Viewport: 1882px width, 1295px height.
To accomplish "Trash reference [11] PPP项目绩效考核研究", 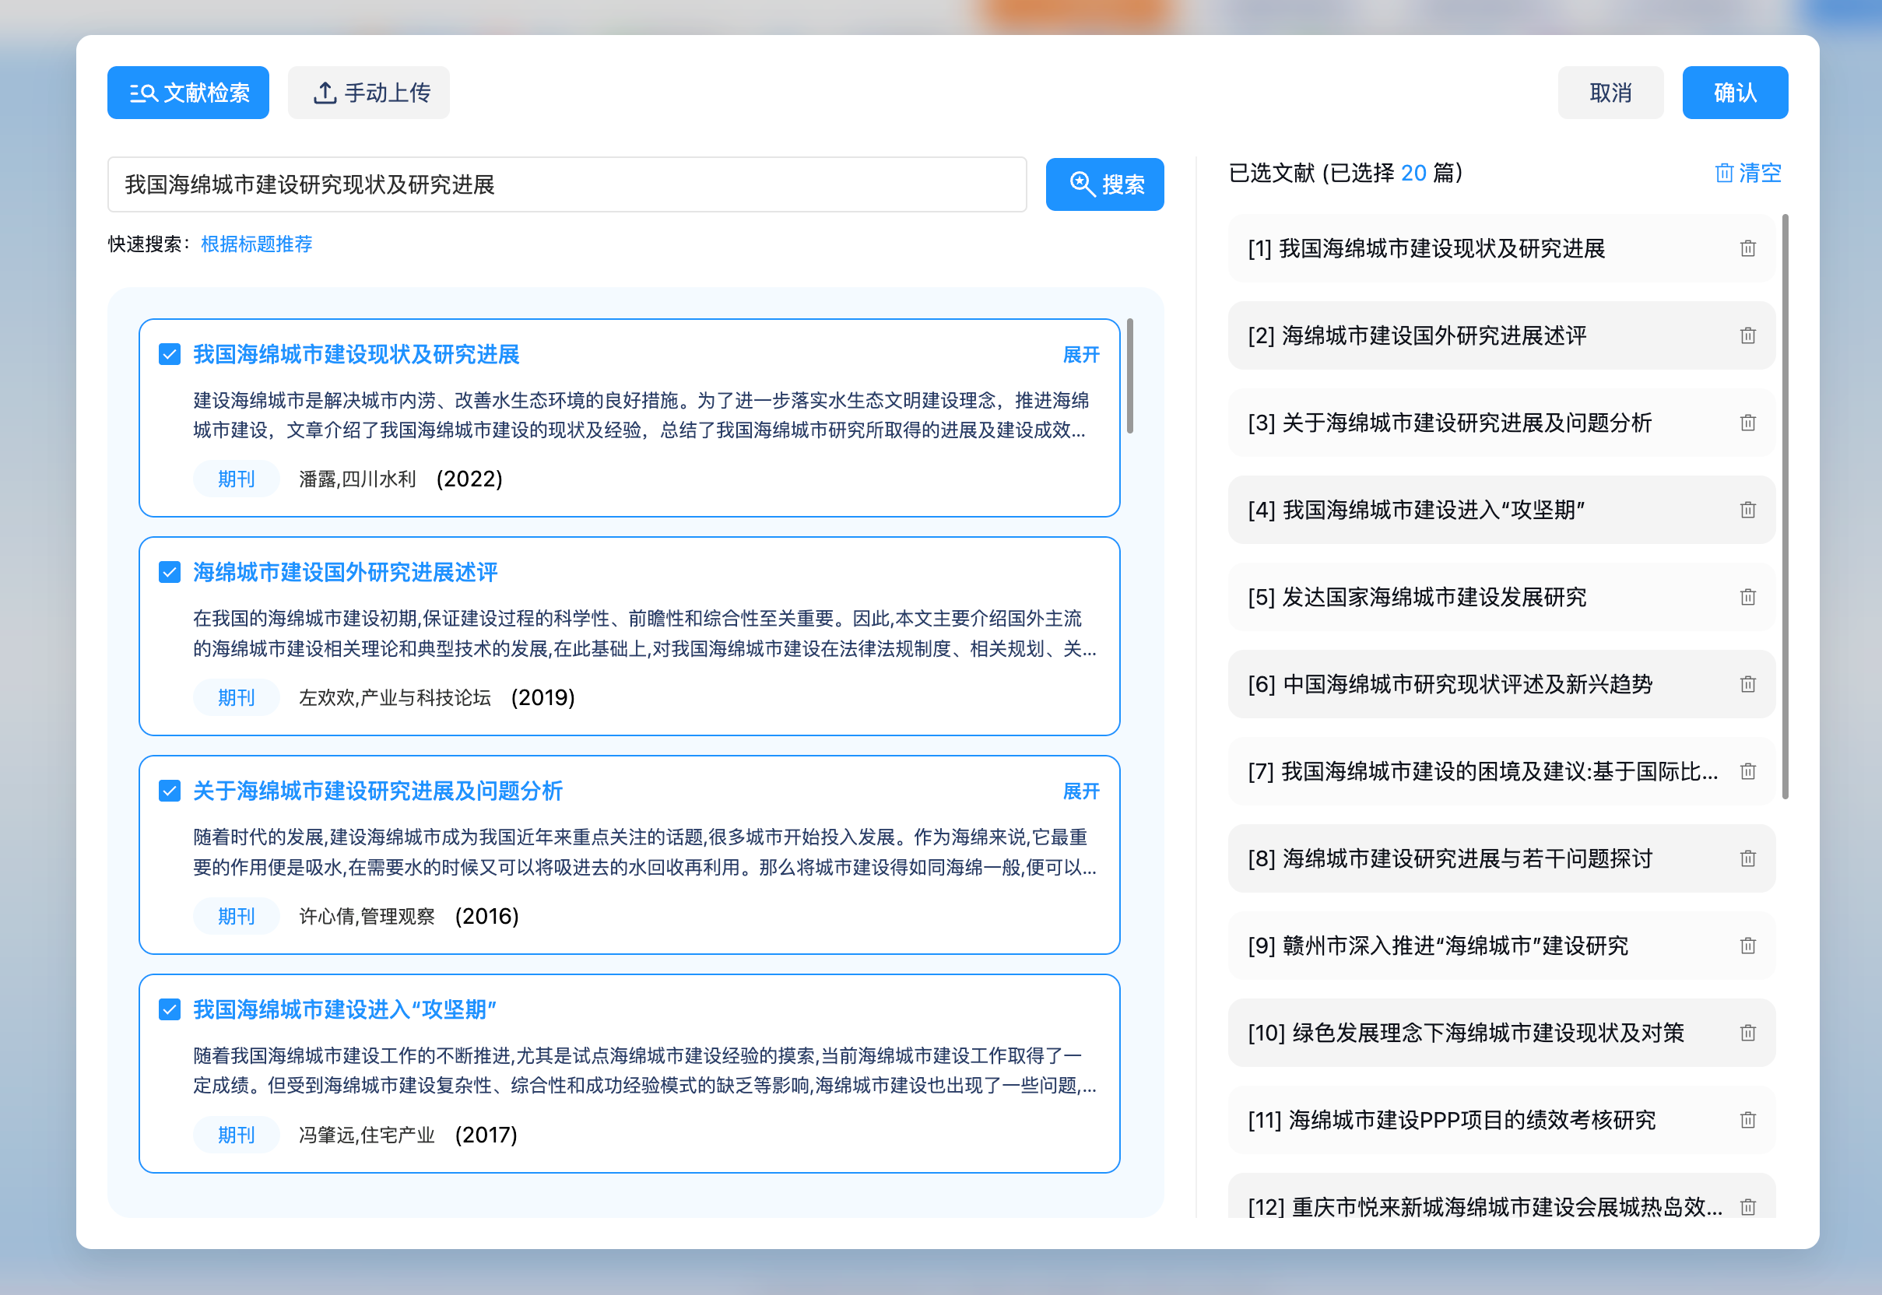I will pyautogui.click(x=1747, y=1121).
